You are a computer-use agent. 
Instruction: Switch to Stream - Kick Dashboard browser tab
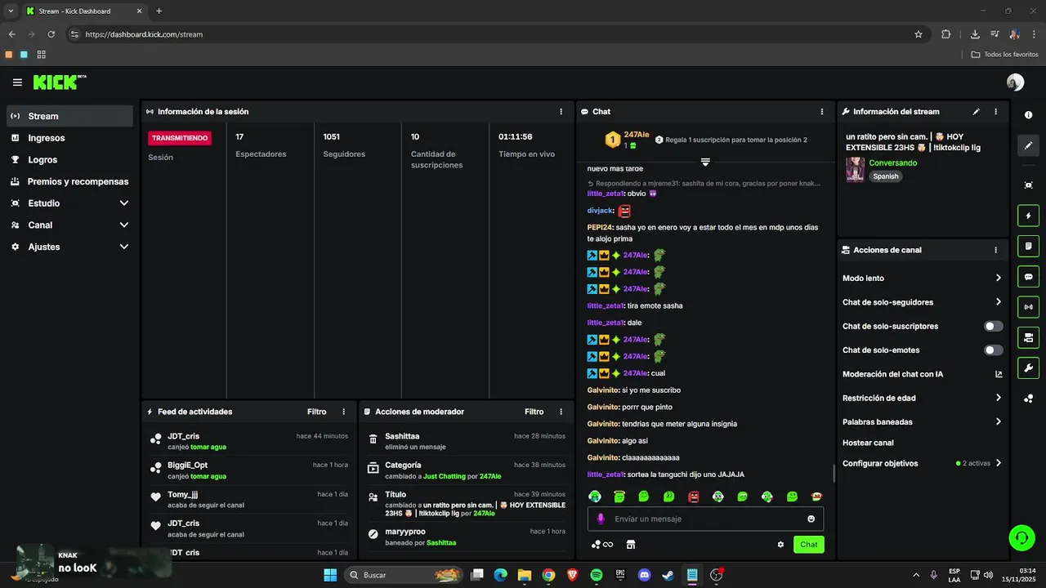point(84,11)
